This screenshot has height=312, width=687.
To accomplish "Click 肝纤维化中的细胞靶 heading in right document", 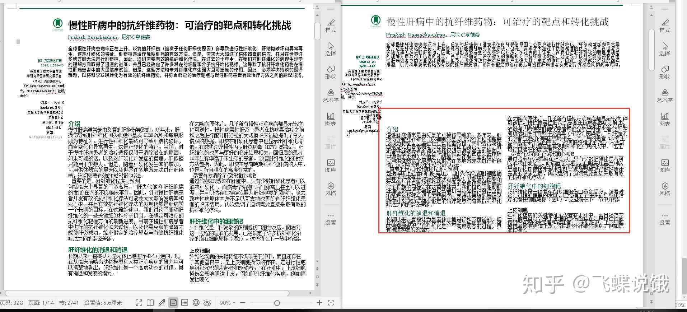I will click(x=534, y=186).
